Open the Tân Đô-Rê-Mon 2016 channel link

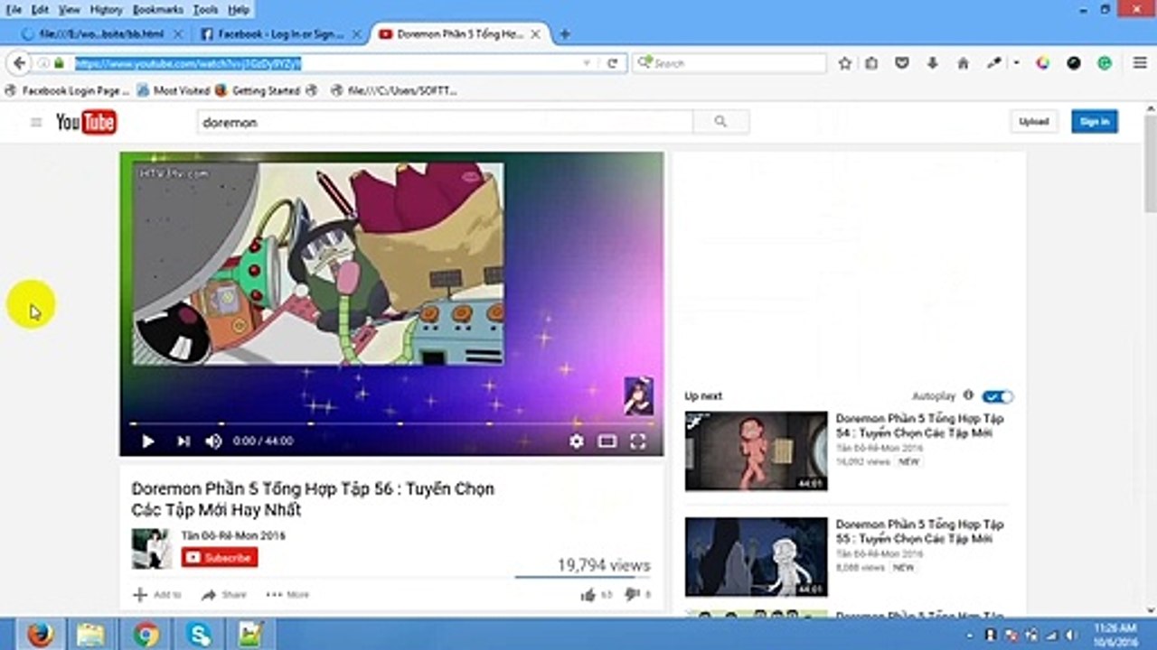tap(233, 536)
